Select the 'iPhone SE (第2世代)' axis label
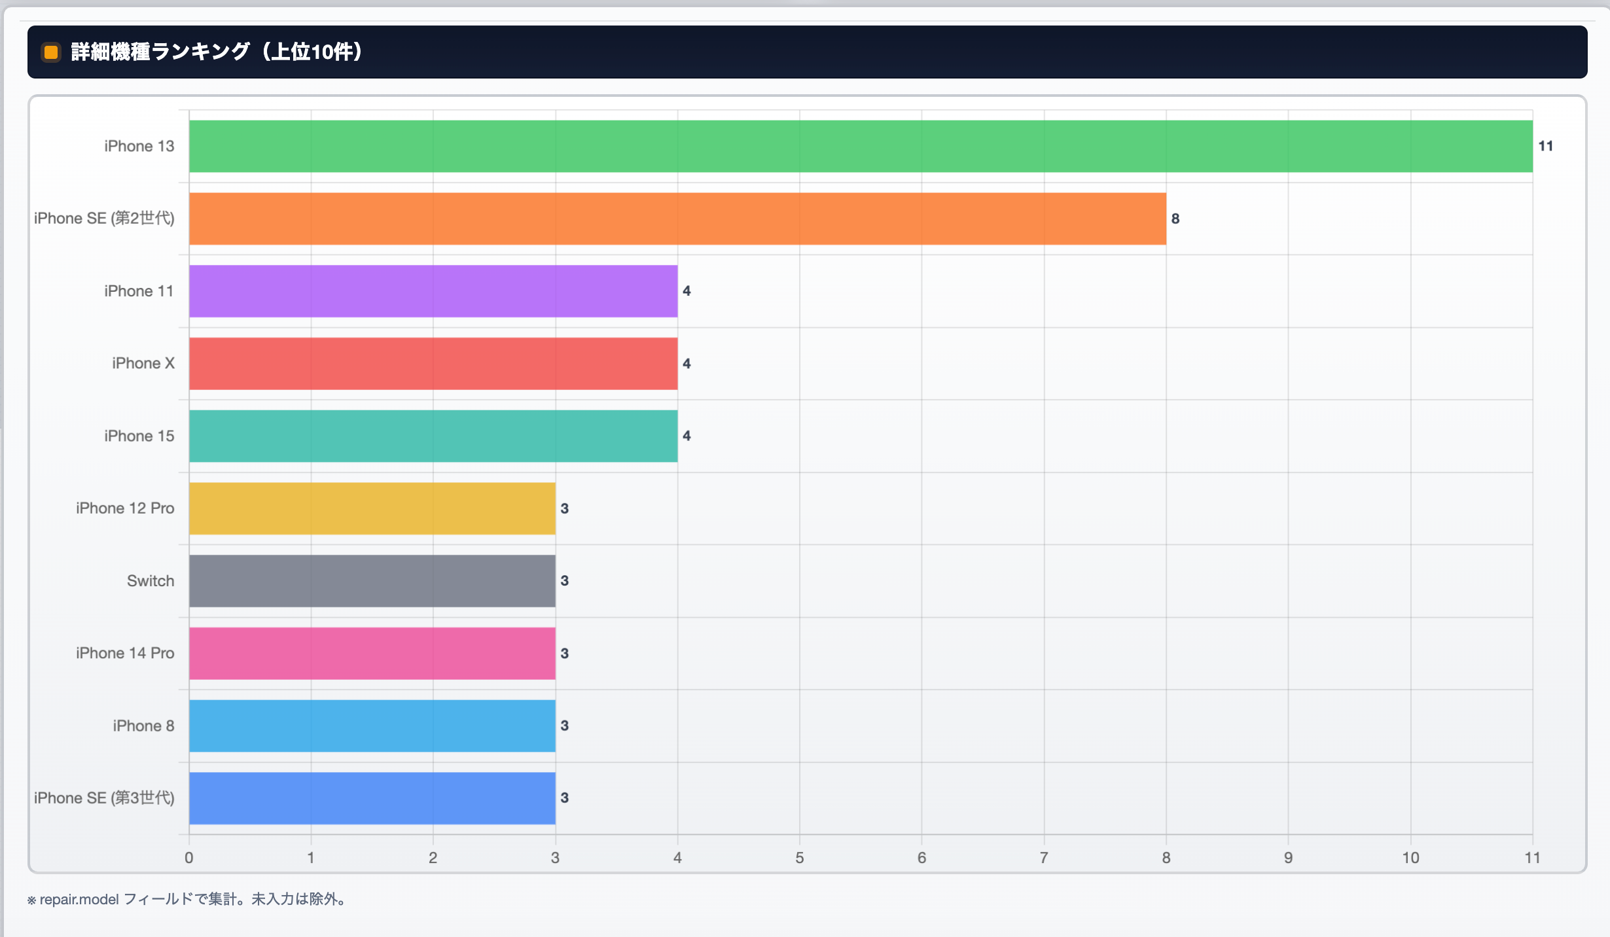Viewport: 1610px width, 937px height. coord(104,219)
